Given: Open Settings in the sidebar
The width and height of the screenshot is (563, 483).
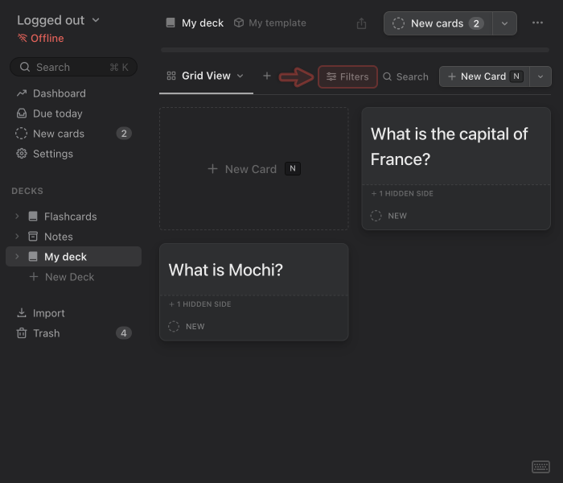Looking at the screenshot, I should click(52, 154).
